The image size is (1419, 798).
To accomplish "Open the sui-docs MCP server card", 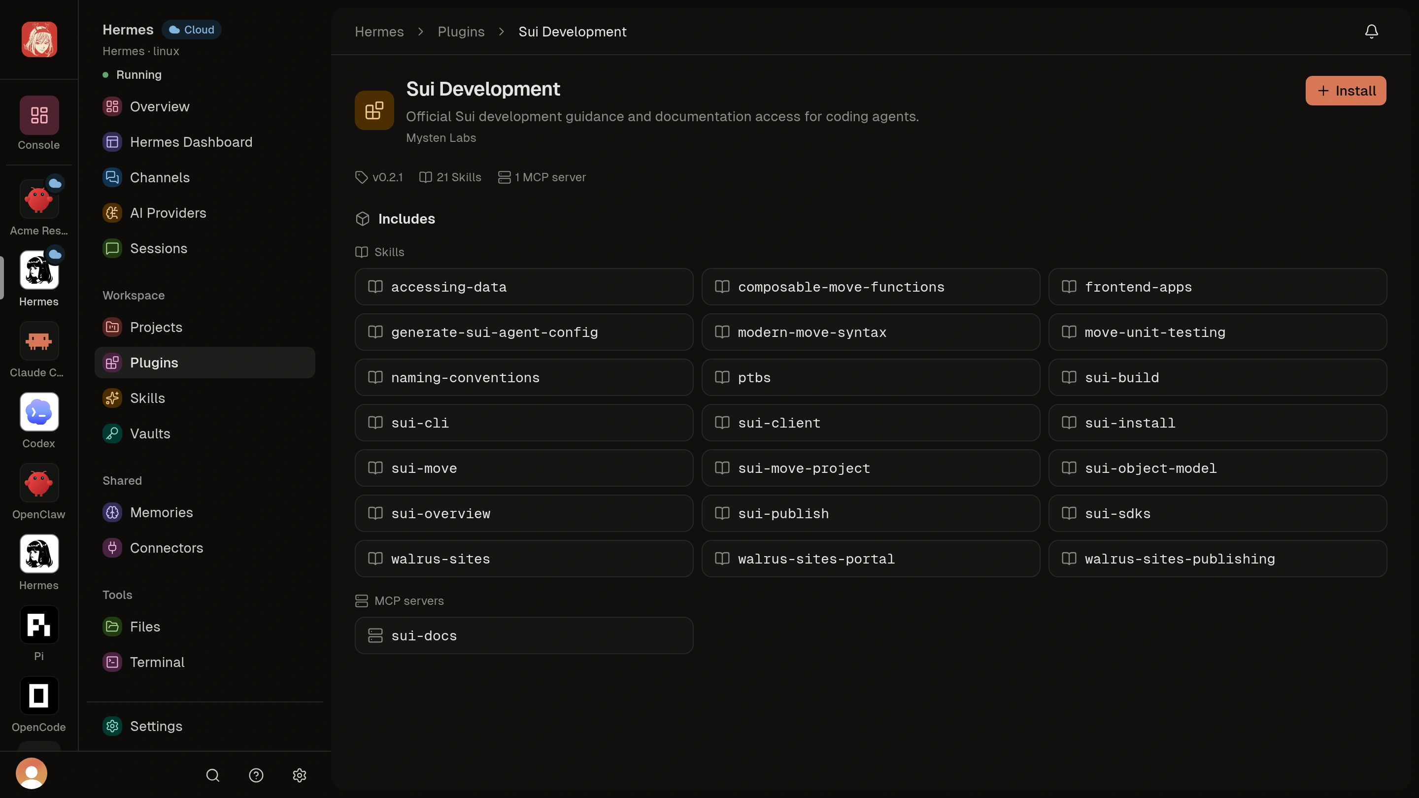I will (524, 635).
